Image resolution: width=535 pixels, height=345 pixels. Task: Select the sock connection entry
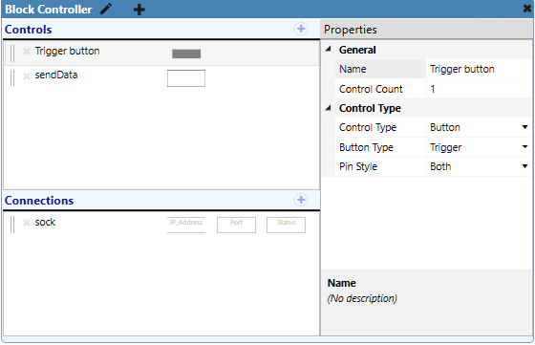click(x=162, y=225)
